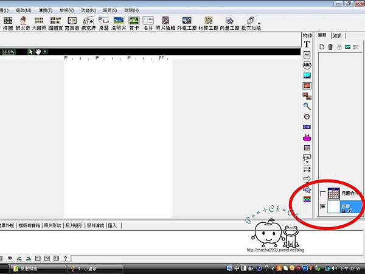
Task: Insert the birthday cake object
Action: (307, 138)
